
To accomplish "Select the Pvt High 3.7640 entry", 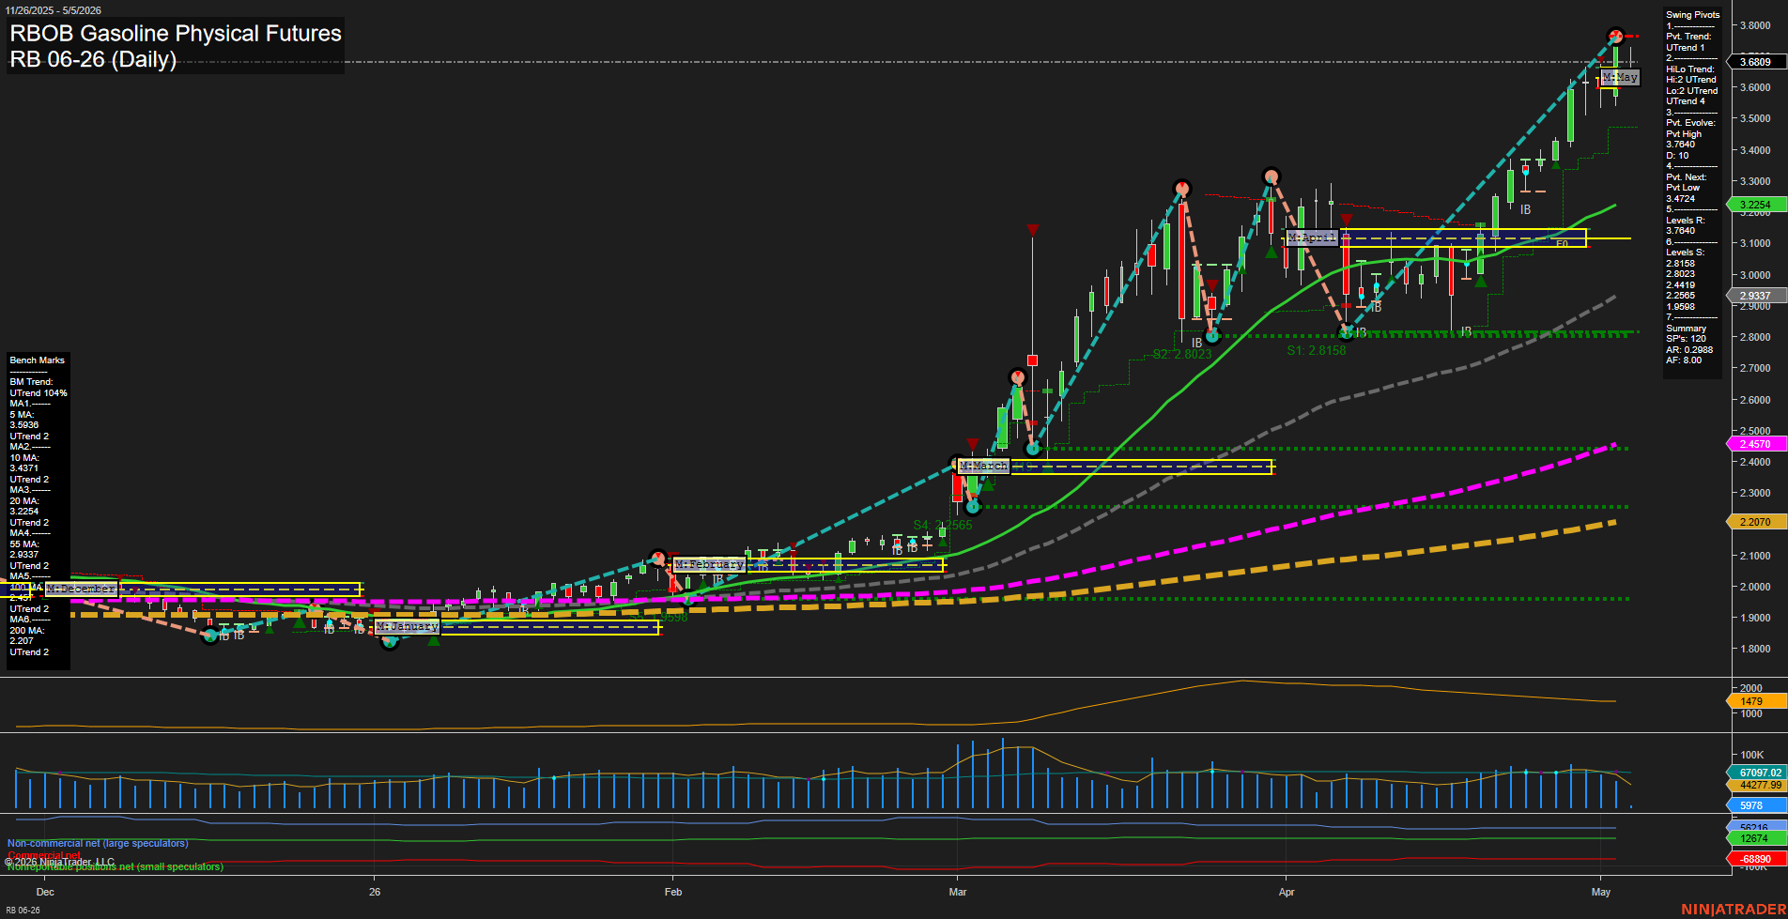I will 1684,139.
